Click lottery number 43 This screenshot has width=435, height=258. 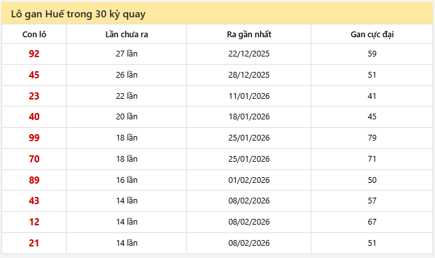[34, 201]
